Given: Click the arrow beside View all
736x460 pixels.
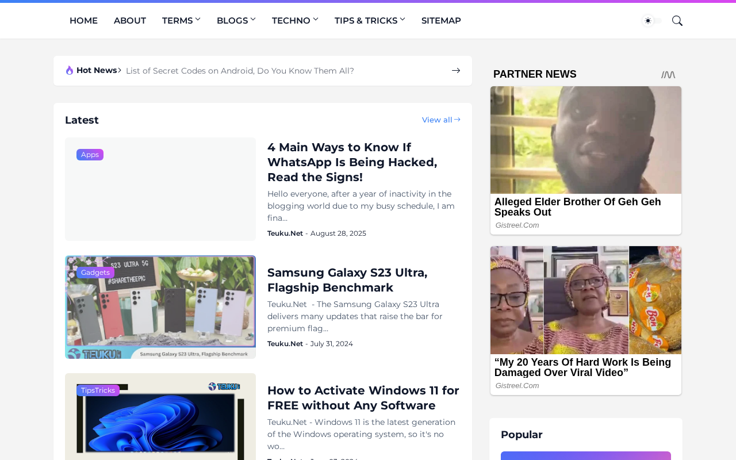Looking at the screenshot, I should pyautogui.click(x=457, y=120).
